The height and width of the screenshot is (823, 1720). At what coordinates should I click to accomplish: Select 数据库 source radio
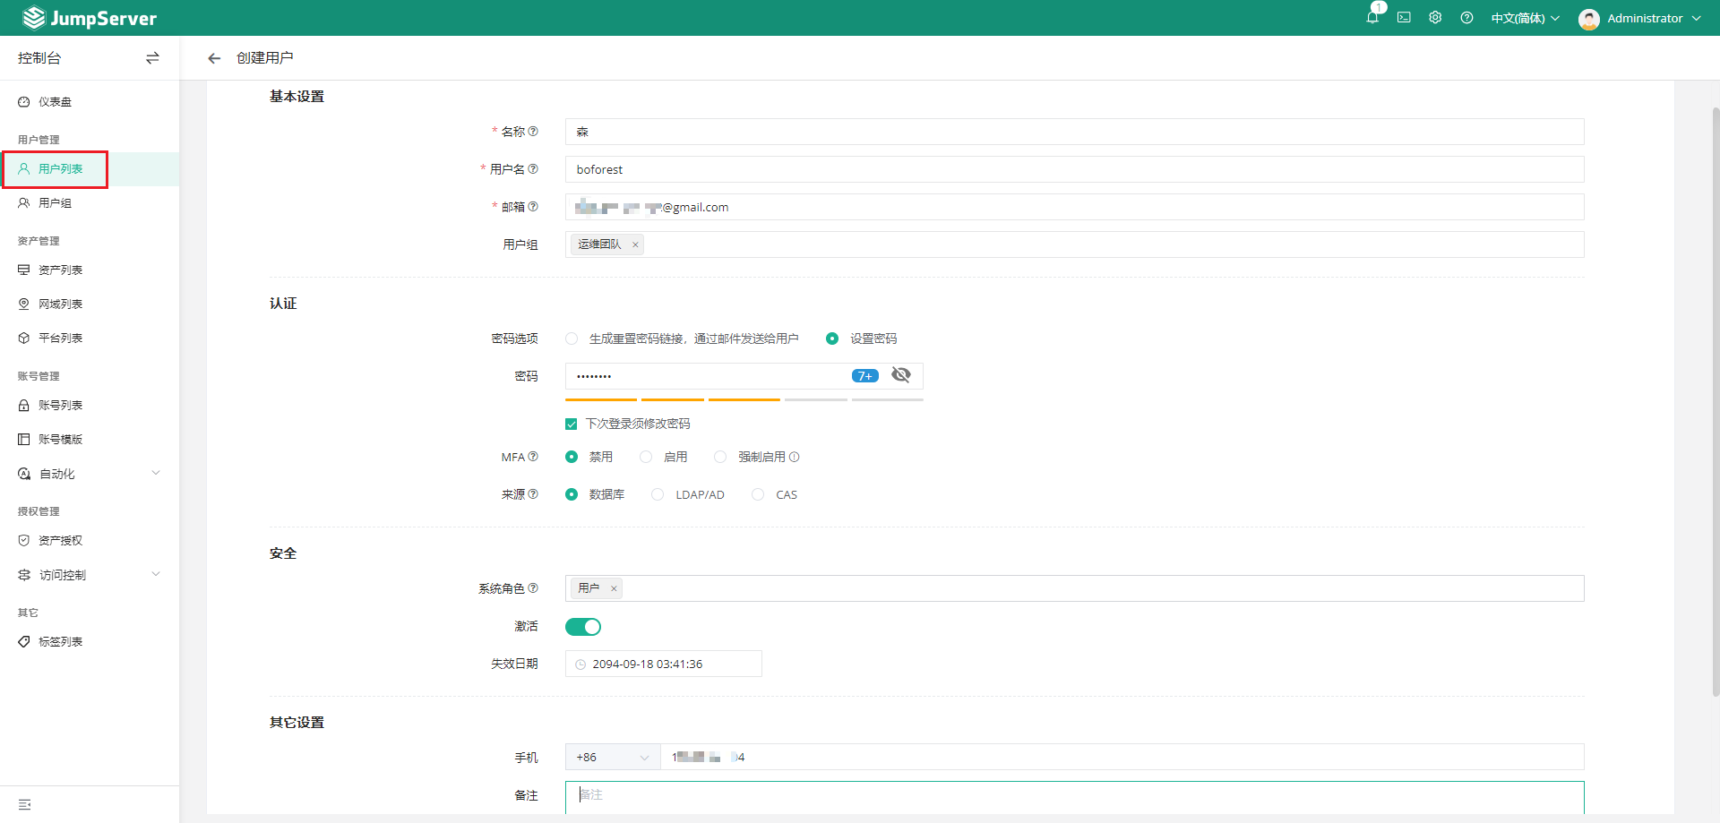coord(572,494)
